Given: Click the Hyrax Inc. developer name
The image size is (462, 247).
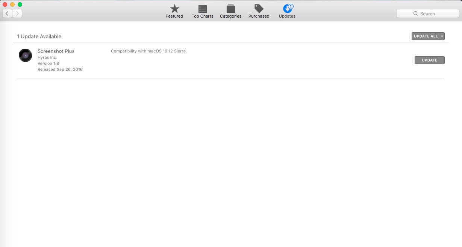Looking at the screenshot, I should [47, 57].
